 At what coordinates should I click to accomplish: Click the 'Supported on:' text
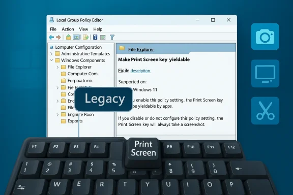(132, 82)
